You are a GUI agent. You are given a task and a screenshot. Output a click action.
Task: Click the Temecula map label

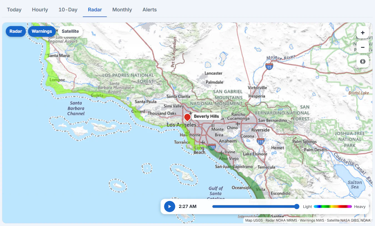(x=266, y=167)
